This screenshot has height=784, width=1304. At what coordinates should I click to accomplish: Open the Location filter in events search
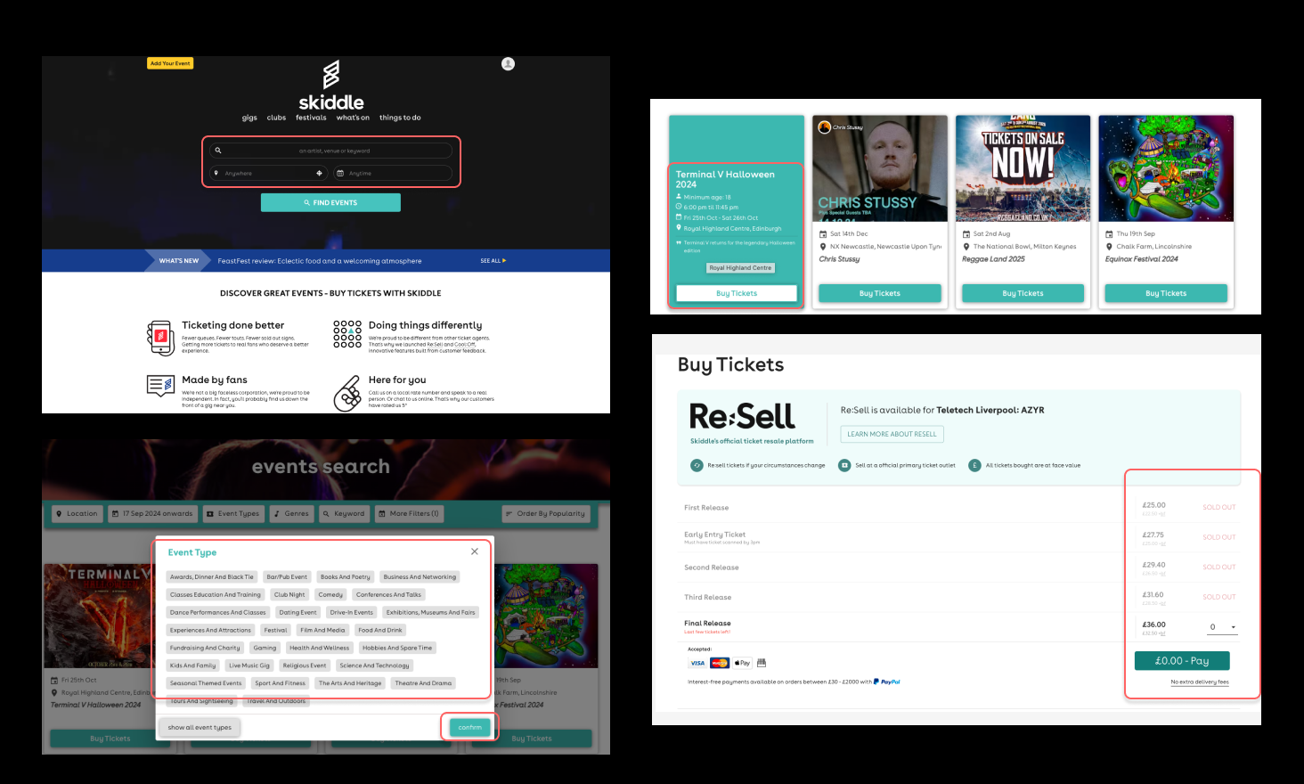tap(77, 513)
